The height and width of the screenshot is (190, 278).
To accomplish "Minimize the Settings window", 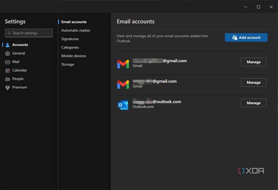I will tap(246, 7).
